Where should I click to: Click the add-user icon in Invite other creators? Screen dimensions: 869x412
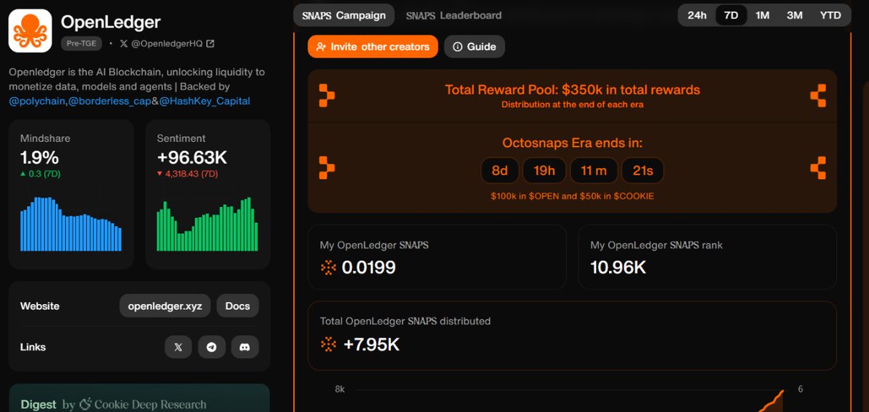[x=322, y=46]
